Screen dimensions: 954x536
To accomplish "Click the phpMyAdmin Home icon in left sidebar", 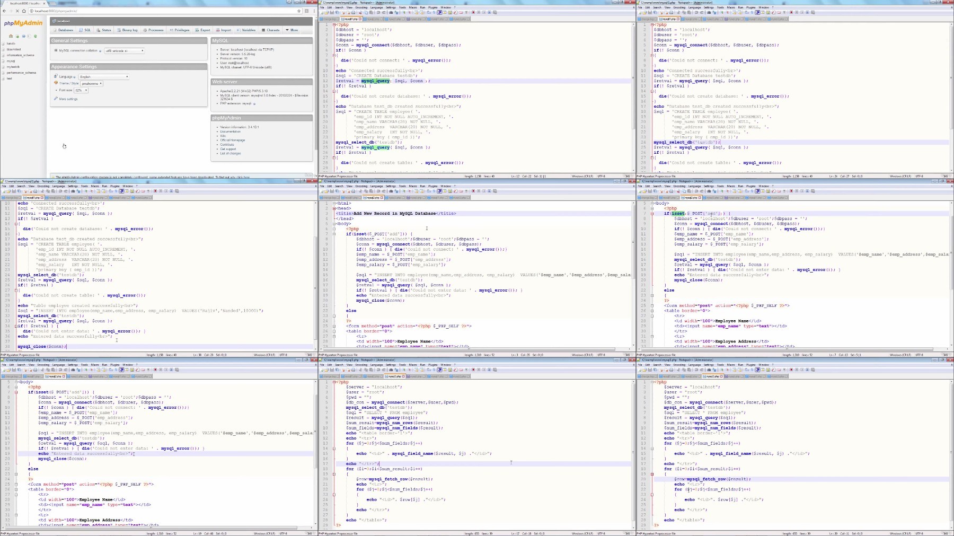I will pos(11,36).
